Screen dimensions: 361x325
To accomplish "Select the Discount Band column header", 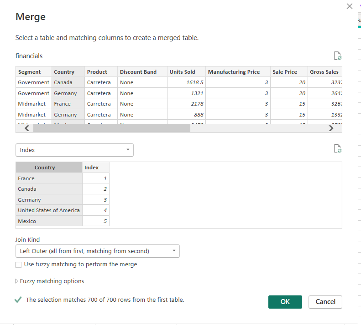I will click(x=142, y=72).
